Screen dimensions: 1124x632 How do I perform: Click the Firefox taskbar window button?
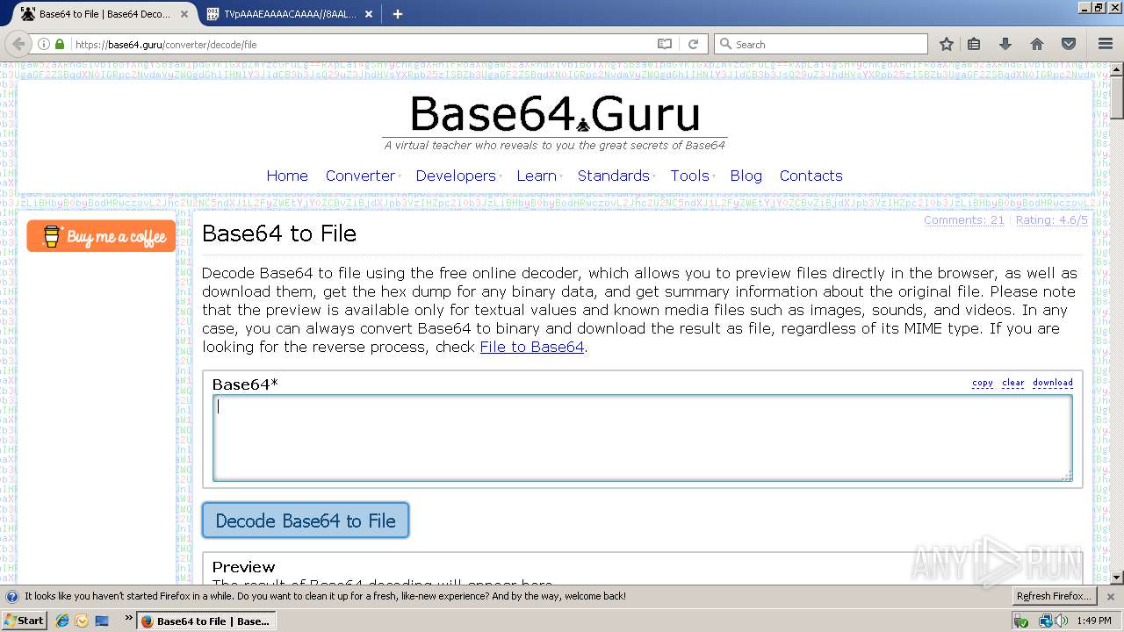[x=206, y=621]
